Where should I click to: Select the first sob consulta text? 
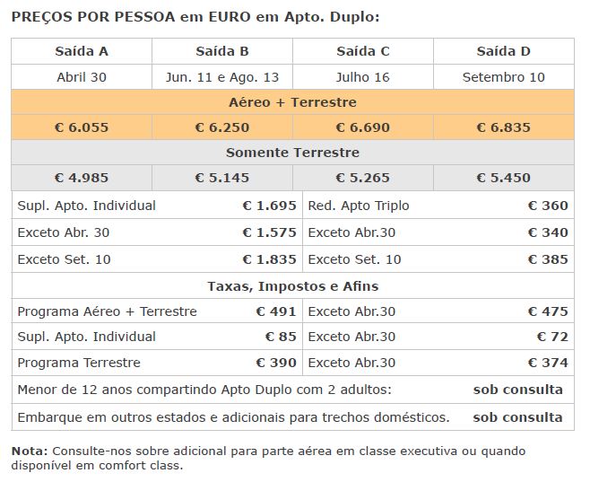point(518,390)
